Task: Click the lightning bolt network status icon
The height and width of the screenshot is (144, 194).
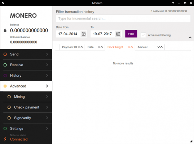Action: point(5,139)
